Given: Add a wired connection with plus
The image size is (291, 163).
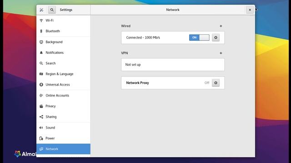Looking at the screenshot, I should (221, 26).
